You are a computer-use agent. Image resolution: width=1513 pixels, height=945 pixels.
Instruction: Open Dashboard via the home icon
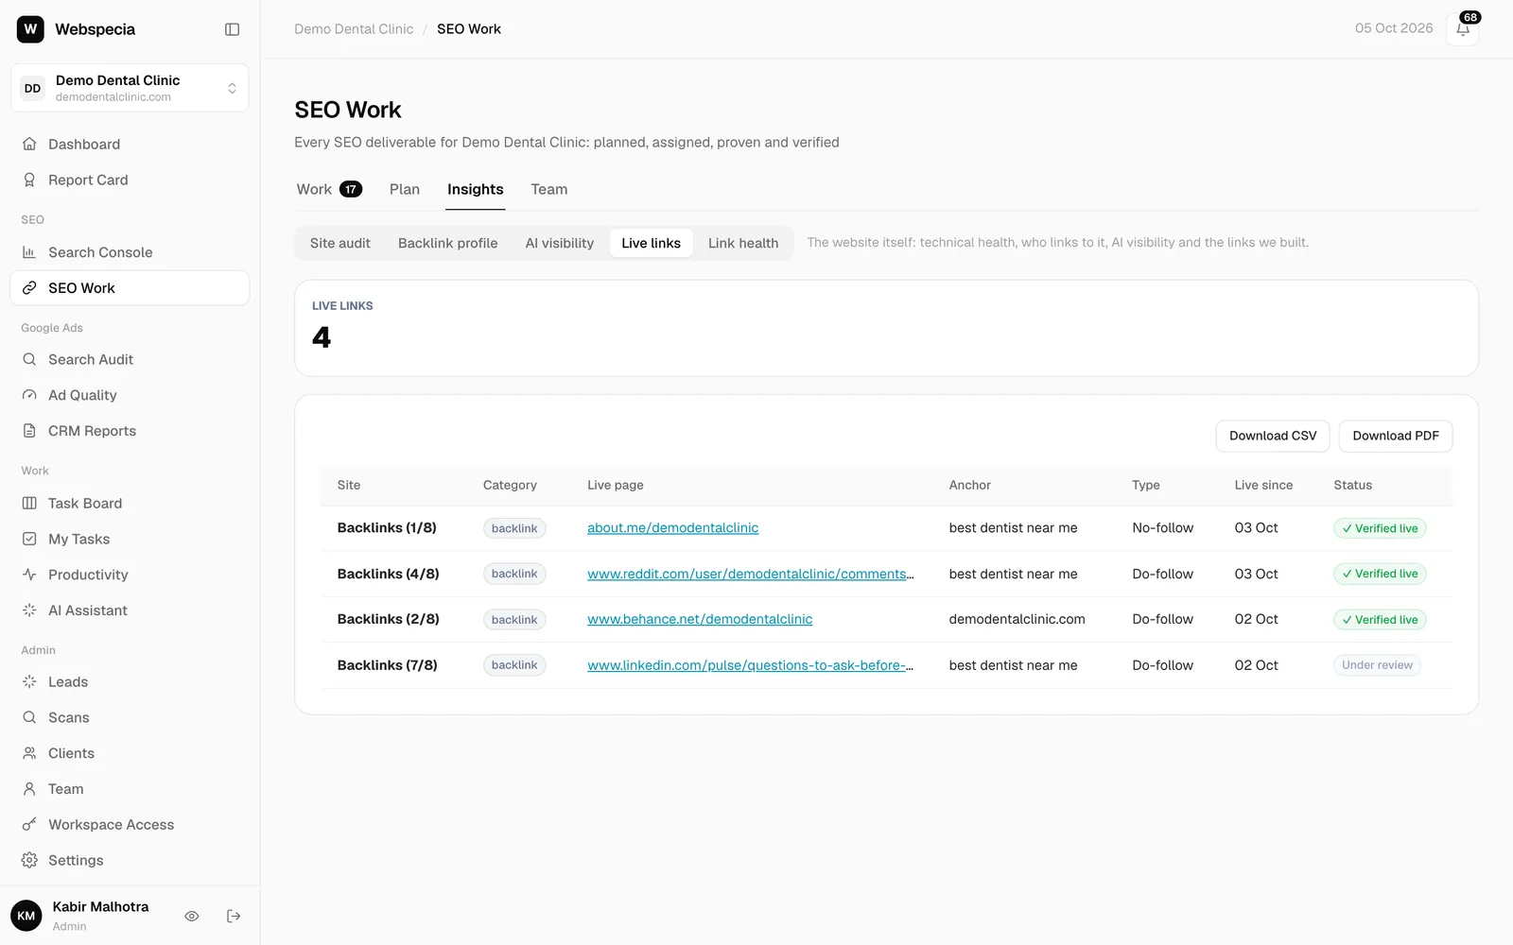coord(29,145)
